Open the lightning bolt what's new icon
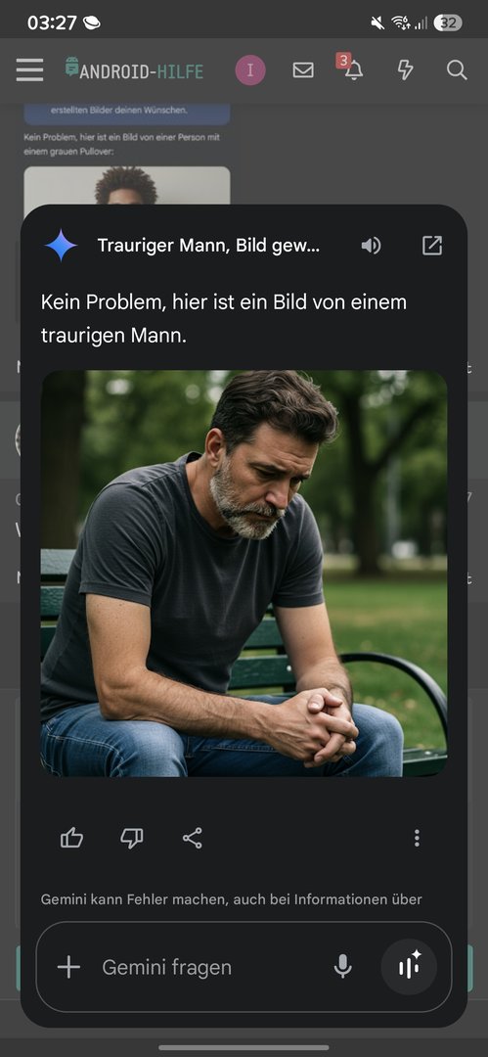Viewport: 488px width, 1057px height. [x=405, y=70]
